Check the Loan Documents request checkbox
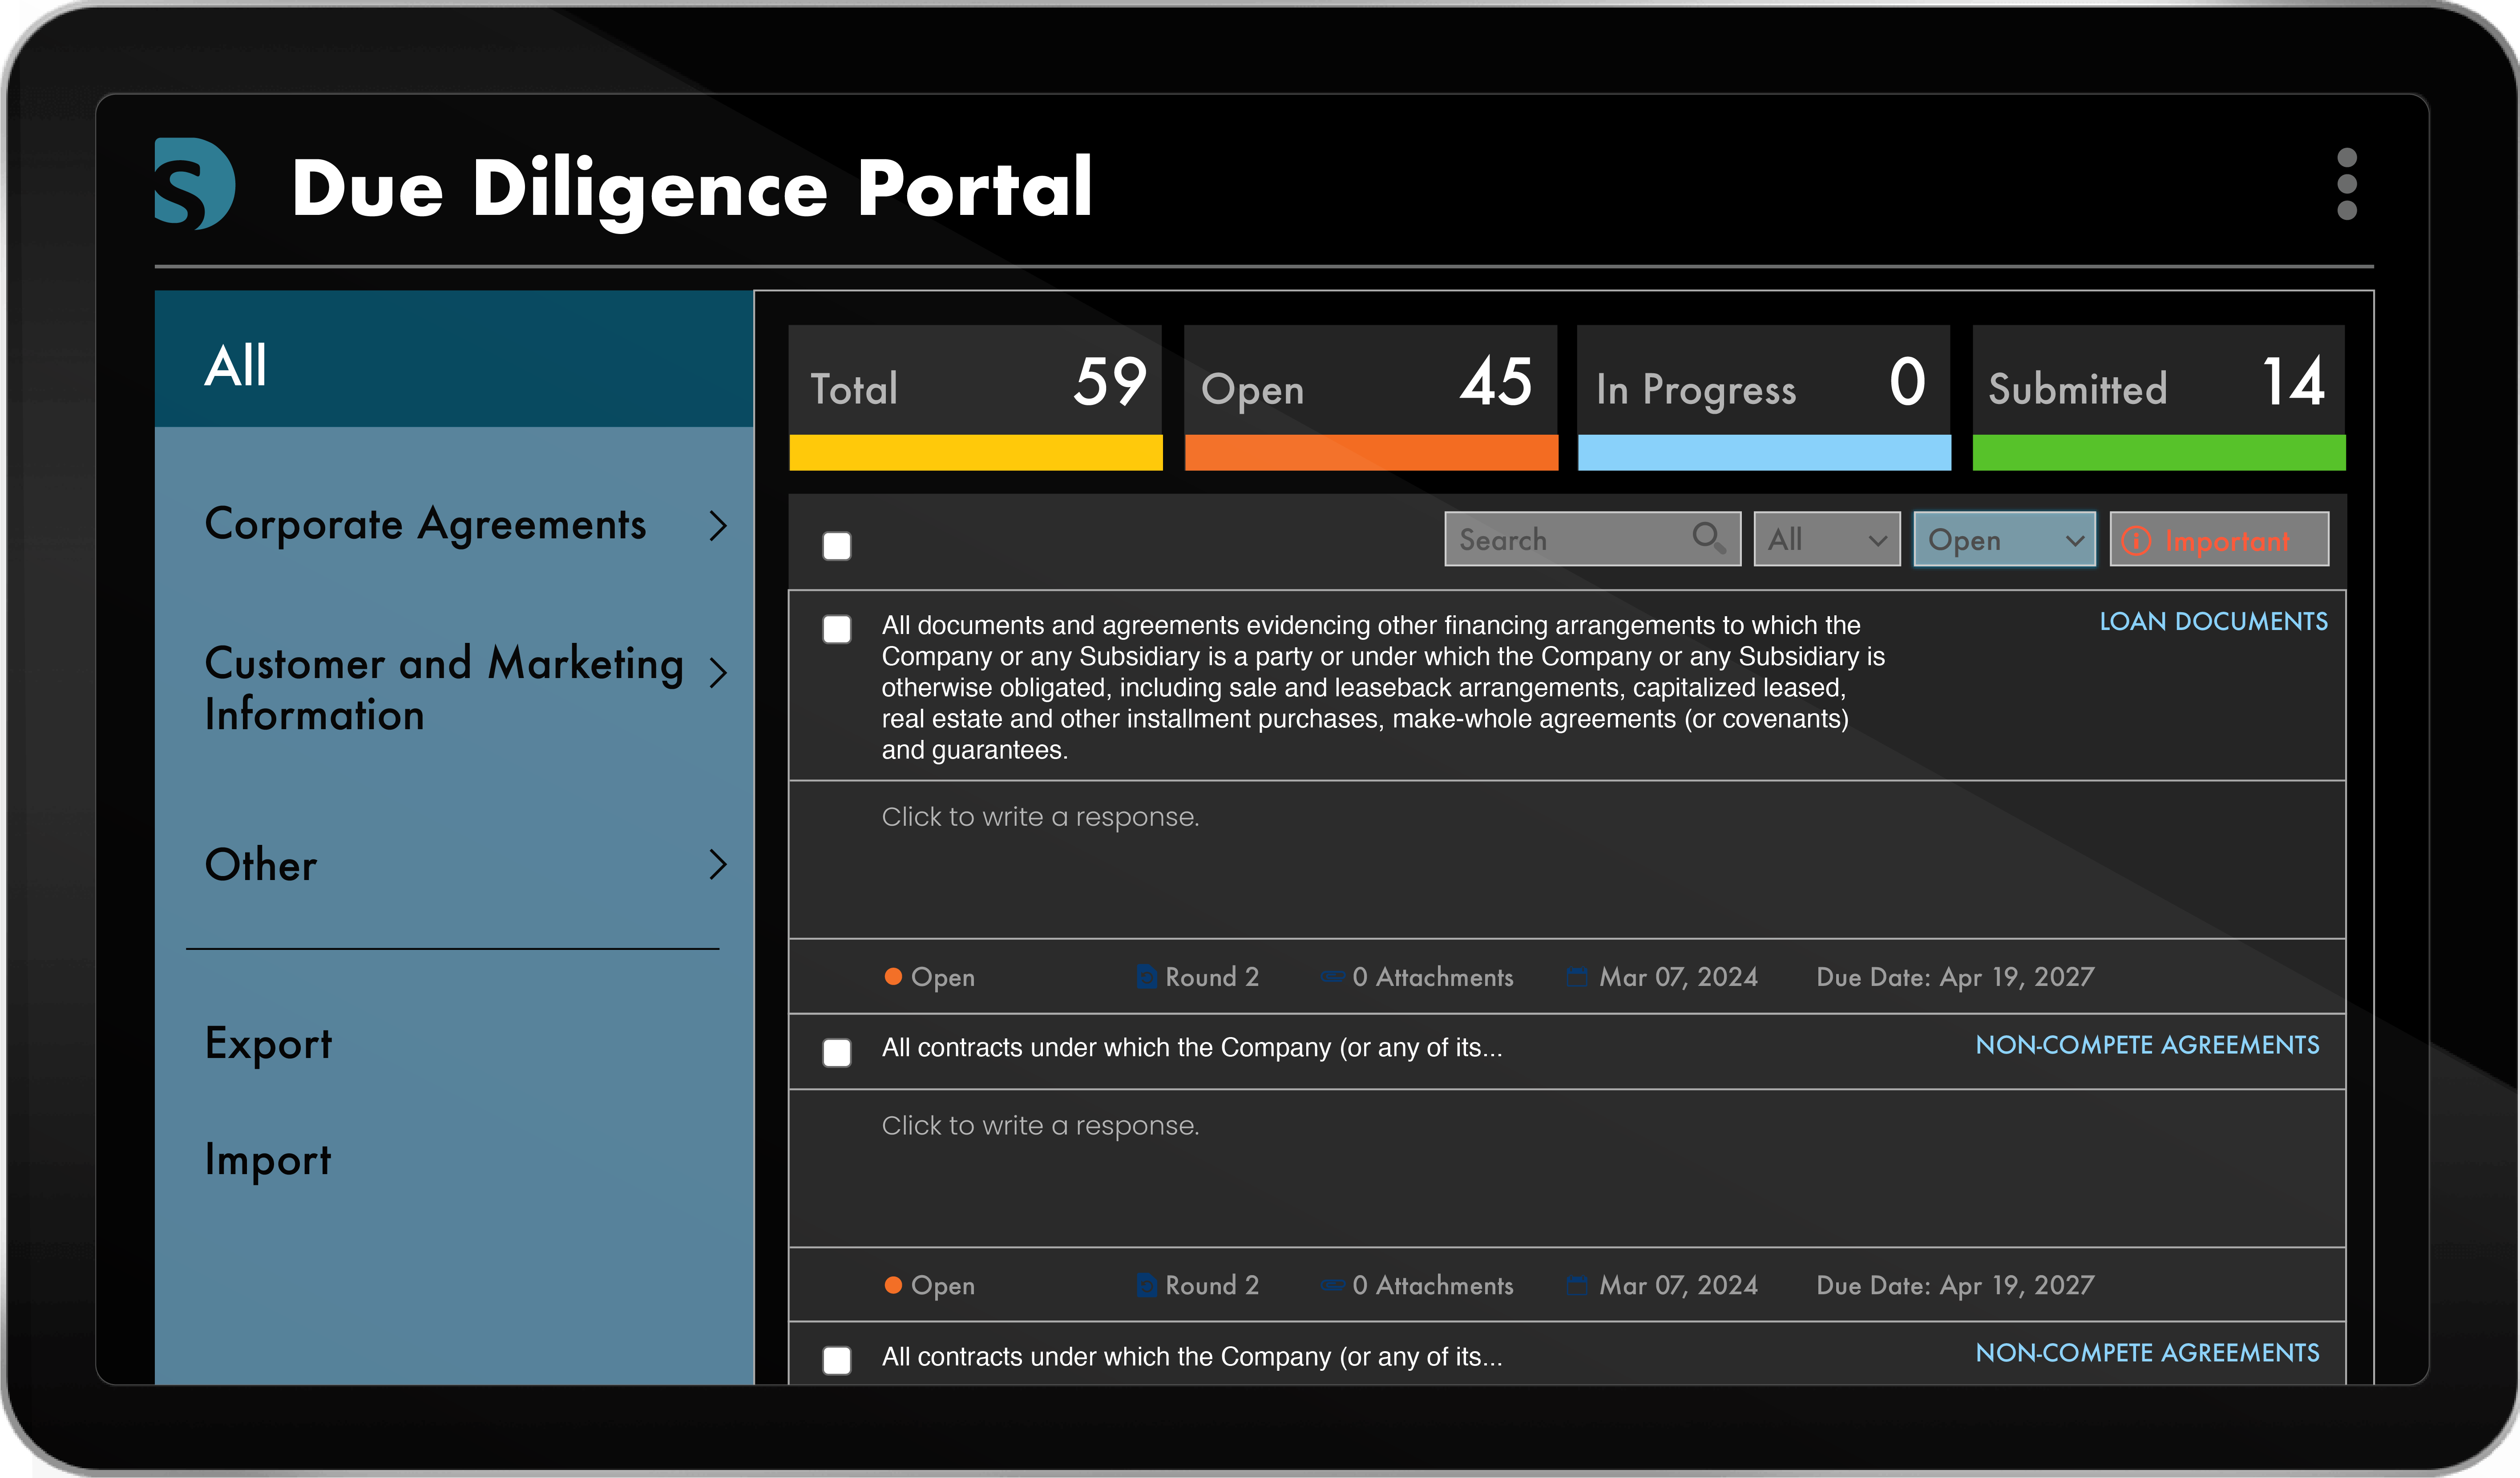The height and width of the screenshot is (1478, 2520). 837,629
